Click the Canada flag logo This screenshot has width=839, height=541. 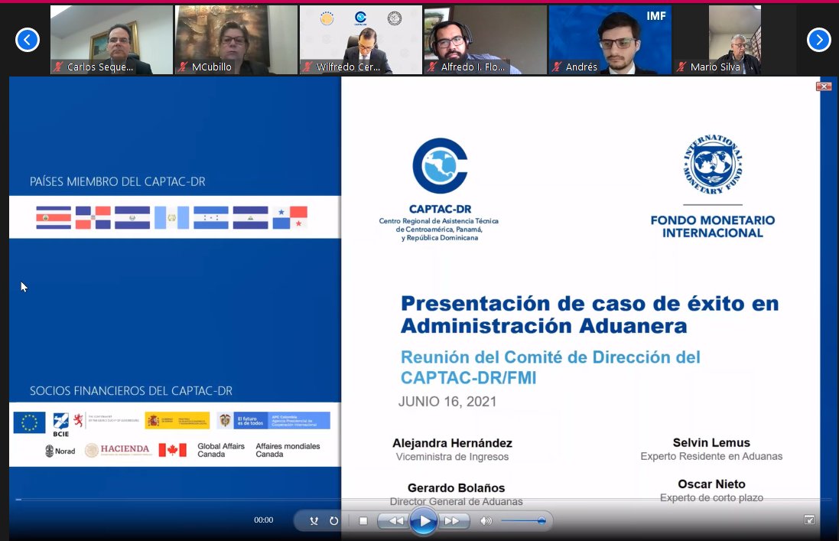(172, 450)
